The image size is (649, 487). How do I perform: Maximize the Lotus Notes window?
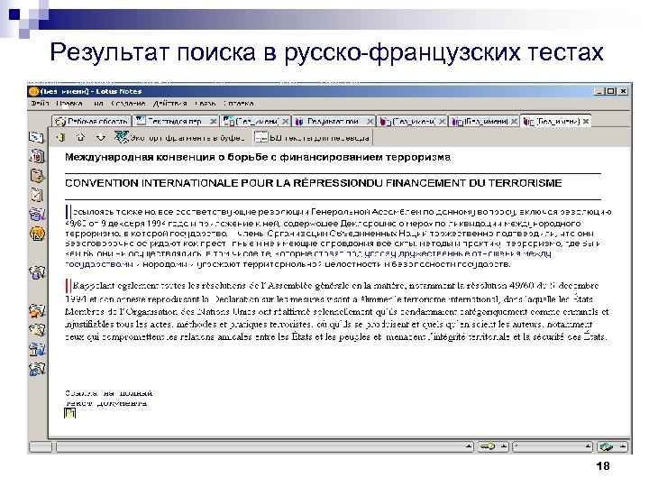pyautogui.click(x=610, y=91)
